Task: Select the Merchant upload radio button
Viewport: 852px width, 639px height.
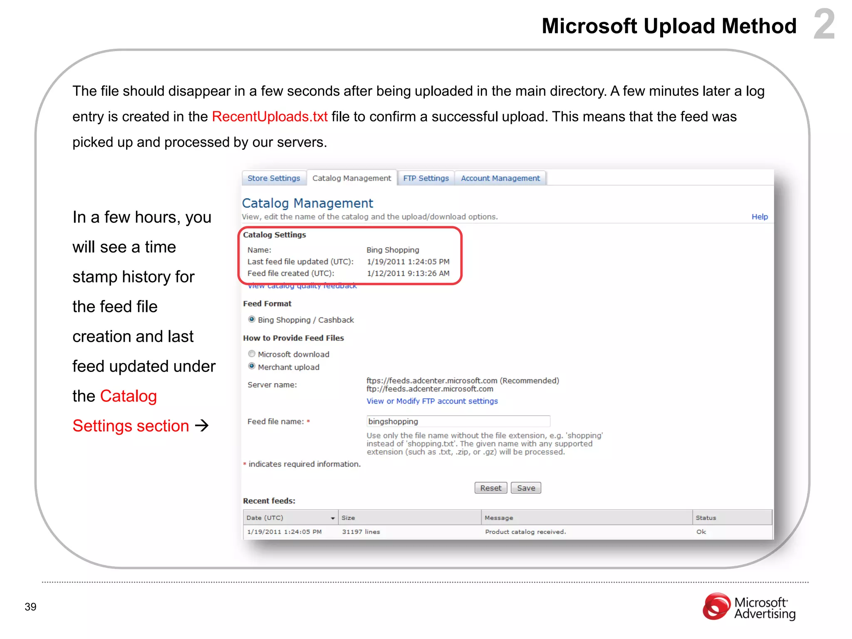Action: point(252,367)
